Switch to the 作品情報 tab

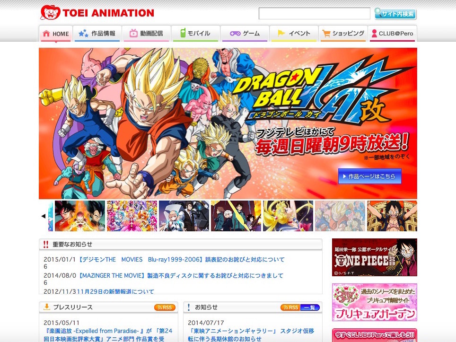click(97, 34)
